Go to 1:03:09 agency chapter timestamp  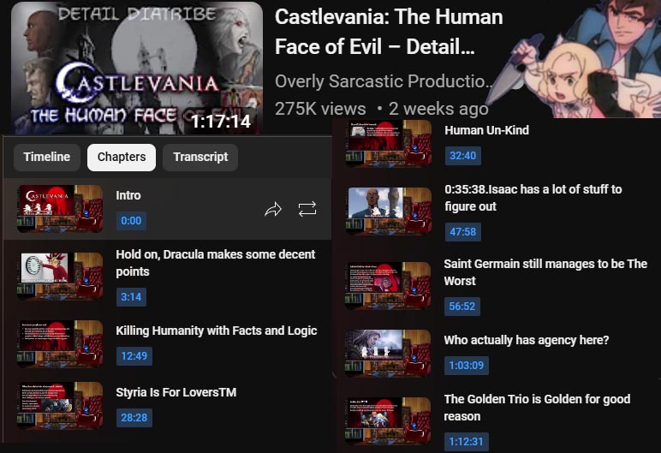[x=467, y=366]
